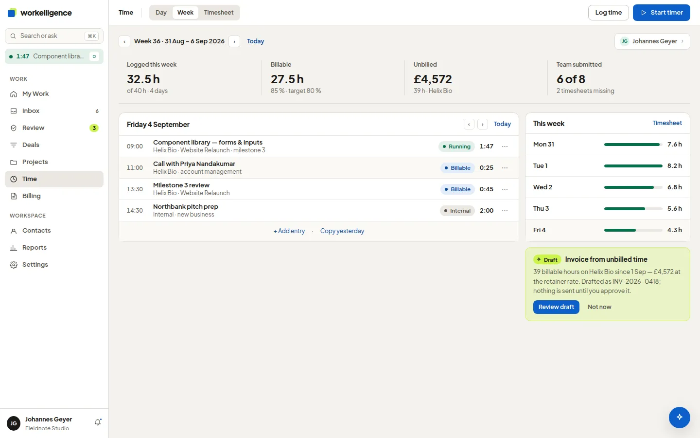This screenshot has width=700, height=438.
Task: Select Time in the sidebar
Action: coord(54,179)
